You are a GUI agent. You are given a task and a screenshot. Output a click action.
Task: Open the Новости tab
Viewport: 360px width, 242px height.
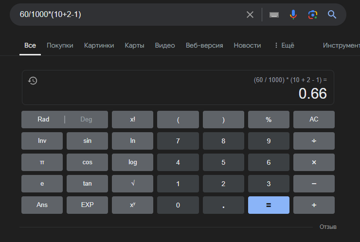pos(247,45)
